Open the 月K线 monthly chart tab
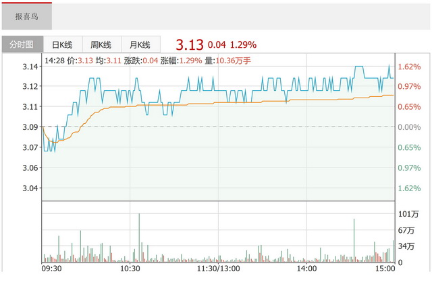The height and width of the screenshot is (282, 432). 140,45
